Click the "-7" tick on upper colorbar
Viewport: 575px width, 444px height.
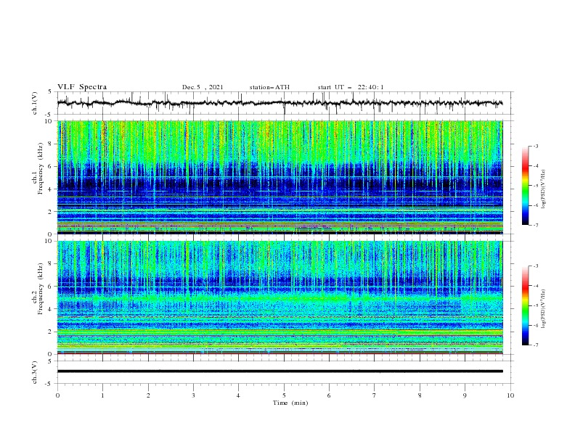click(535, 226)
